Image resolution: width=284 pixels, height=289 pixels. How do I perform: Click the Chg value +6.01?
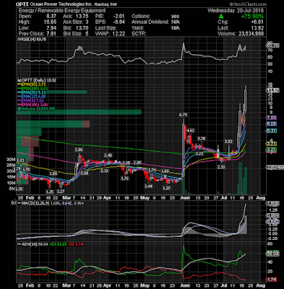(x=257, y=22)
